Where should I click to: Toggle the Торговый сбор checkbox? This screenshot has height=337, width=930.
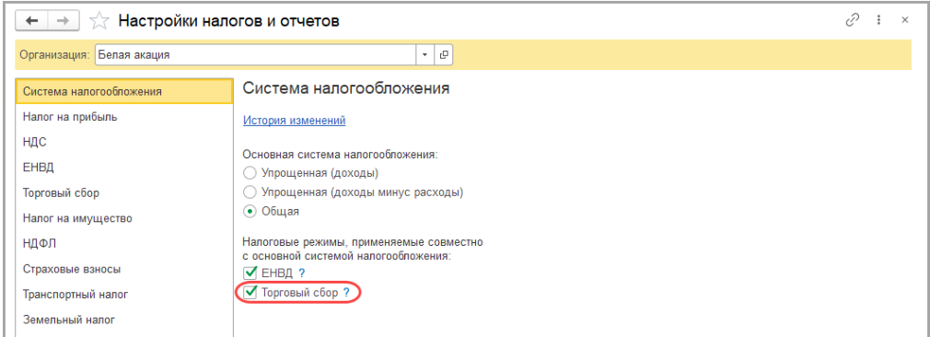tap(250, 292)
